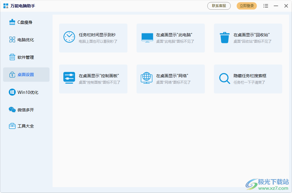
Task: Click the magnifier icon on the search box card
Action: [x=224, y=78]
